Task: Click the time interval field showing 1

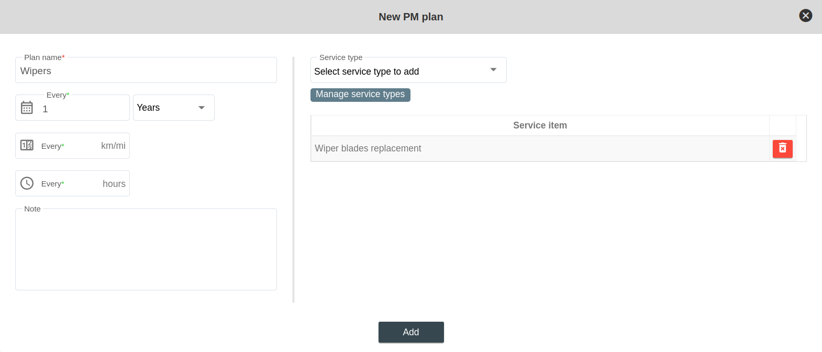Action: pyautogui.click(x=84, y=109)
